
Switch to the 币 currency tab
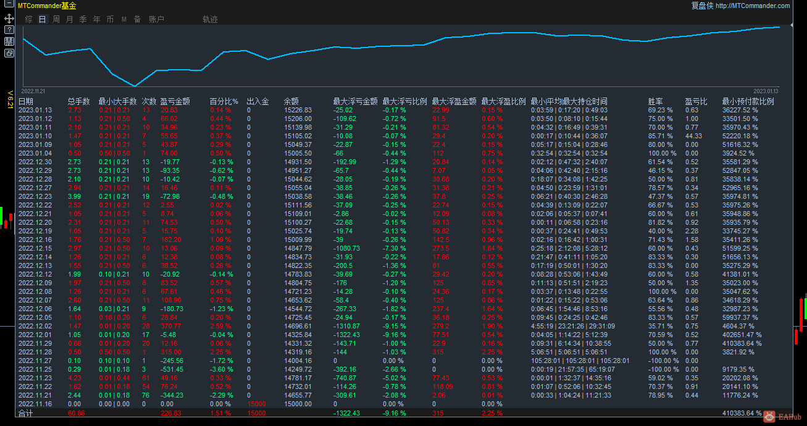(109, 19)
